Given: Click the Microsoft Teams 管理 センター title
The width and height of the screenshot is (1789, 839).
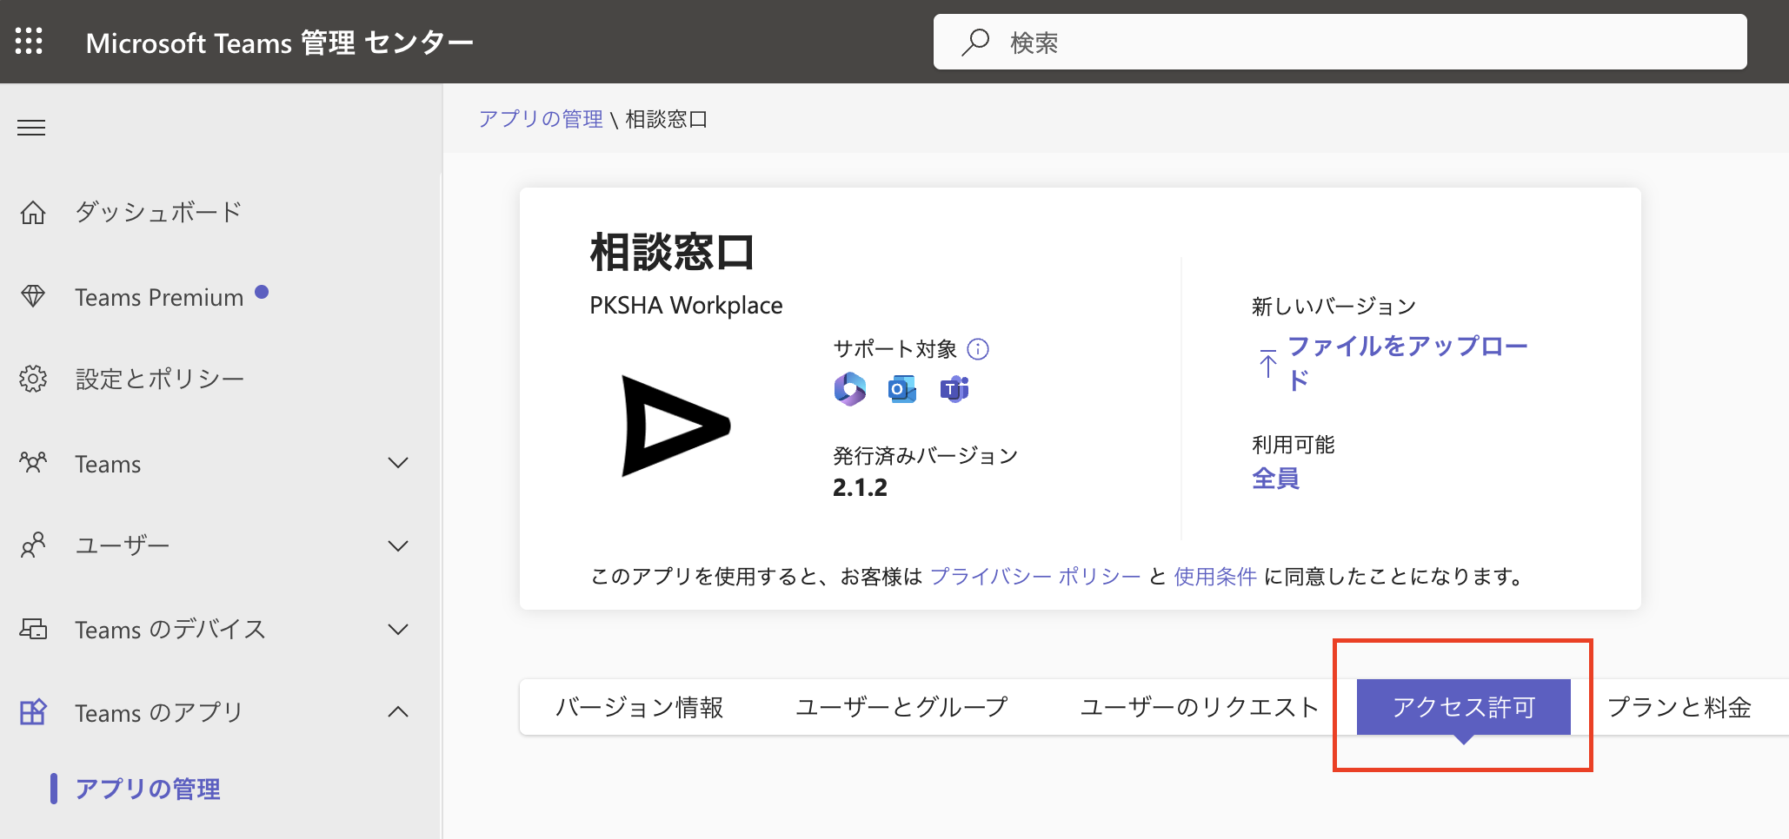Looking at the screenshot, I should 279,42.
